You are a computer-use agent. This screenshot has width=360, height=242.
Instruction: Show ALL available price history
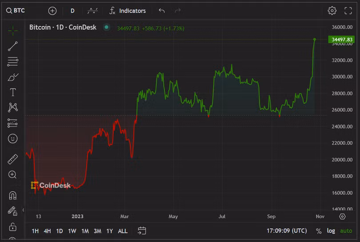[123, 231]
